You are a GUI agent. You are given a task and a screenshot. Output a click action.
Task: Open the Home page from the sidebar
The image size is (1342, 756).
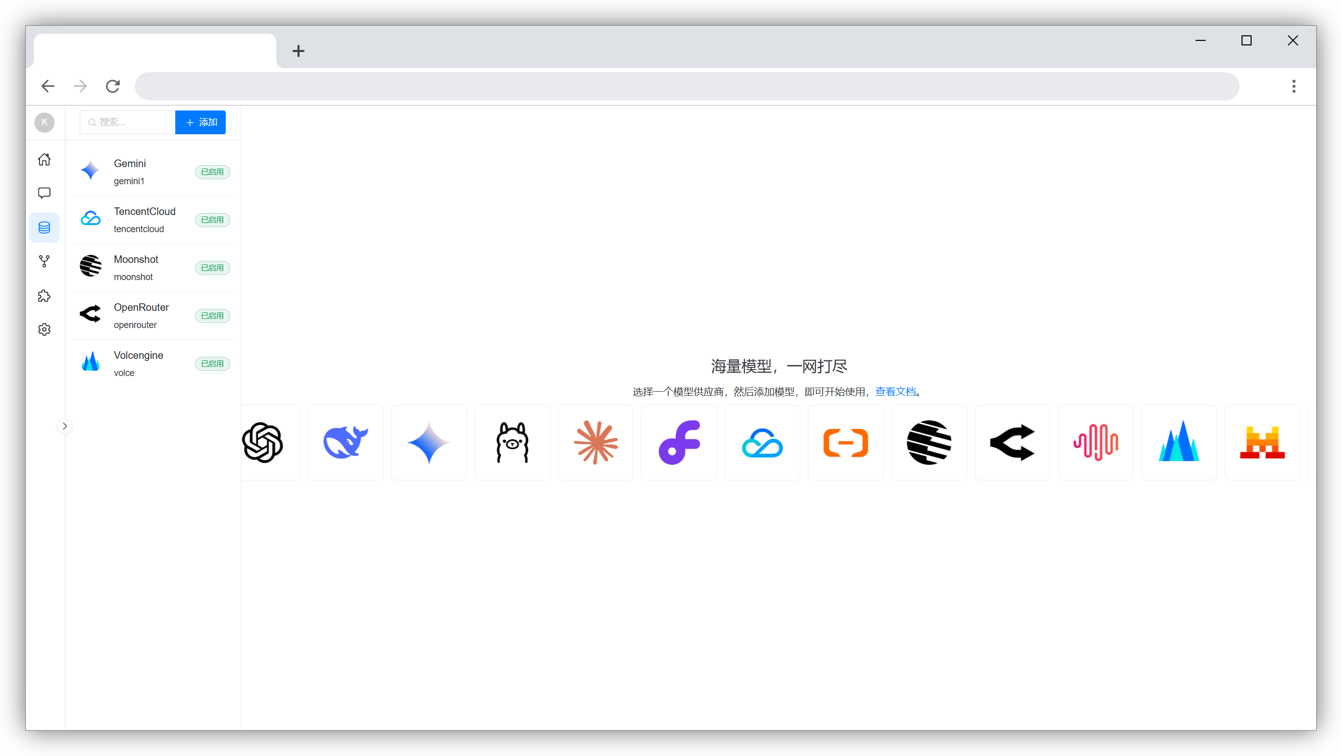tap(44, 159)
